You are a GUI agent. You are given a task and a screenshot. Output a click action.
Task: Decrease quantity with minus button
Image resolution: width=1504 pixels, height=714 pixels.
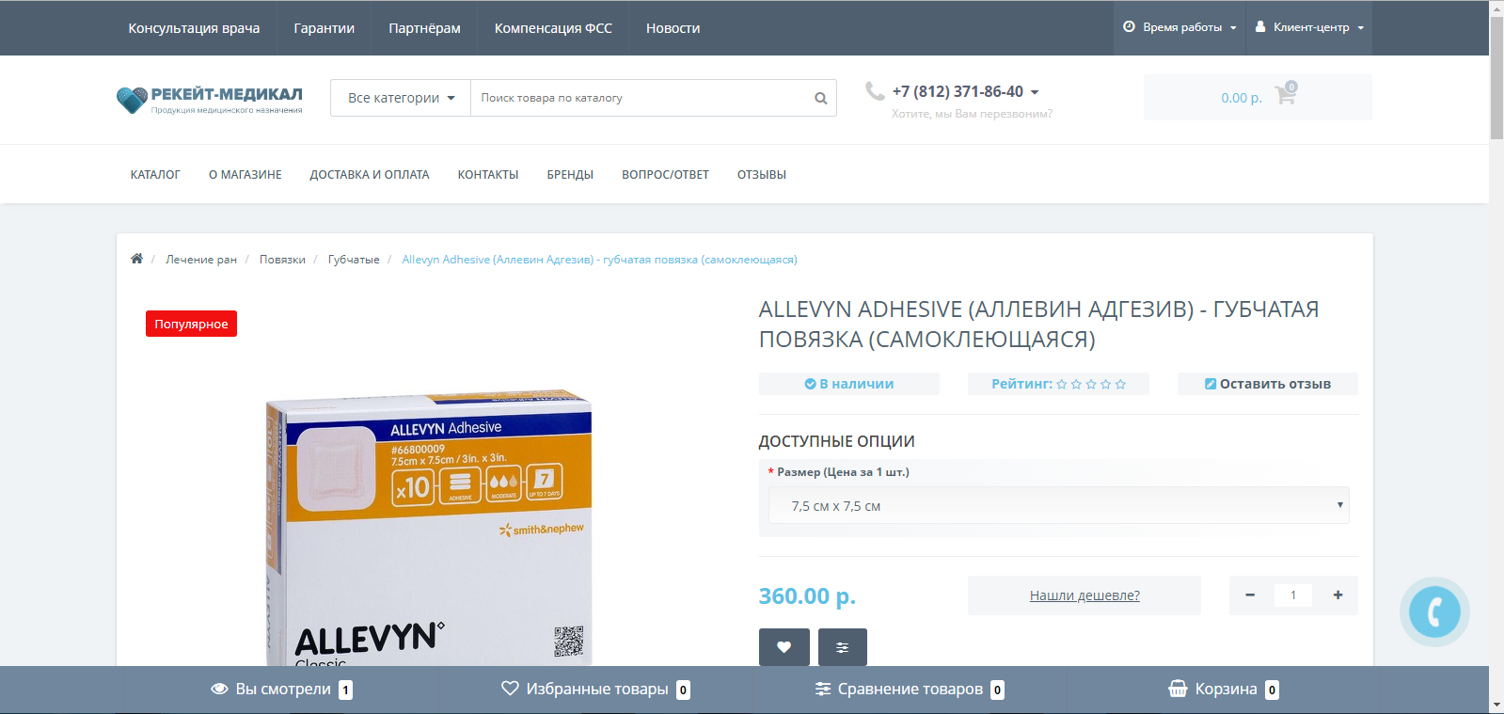[1250, 595]
